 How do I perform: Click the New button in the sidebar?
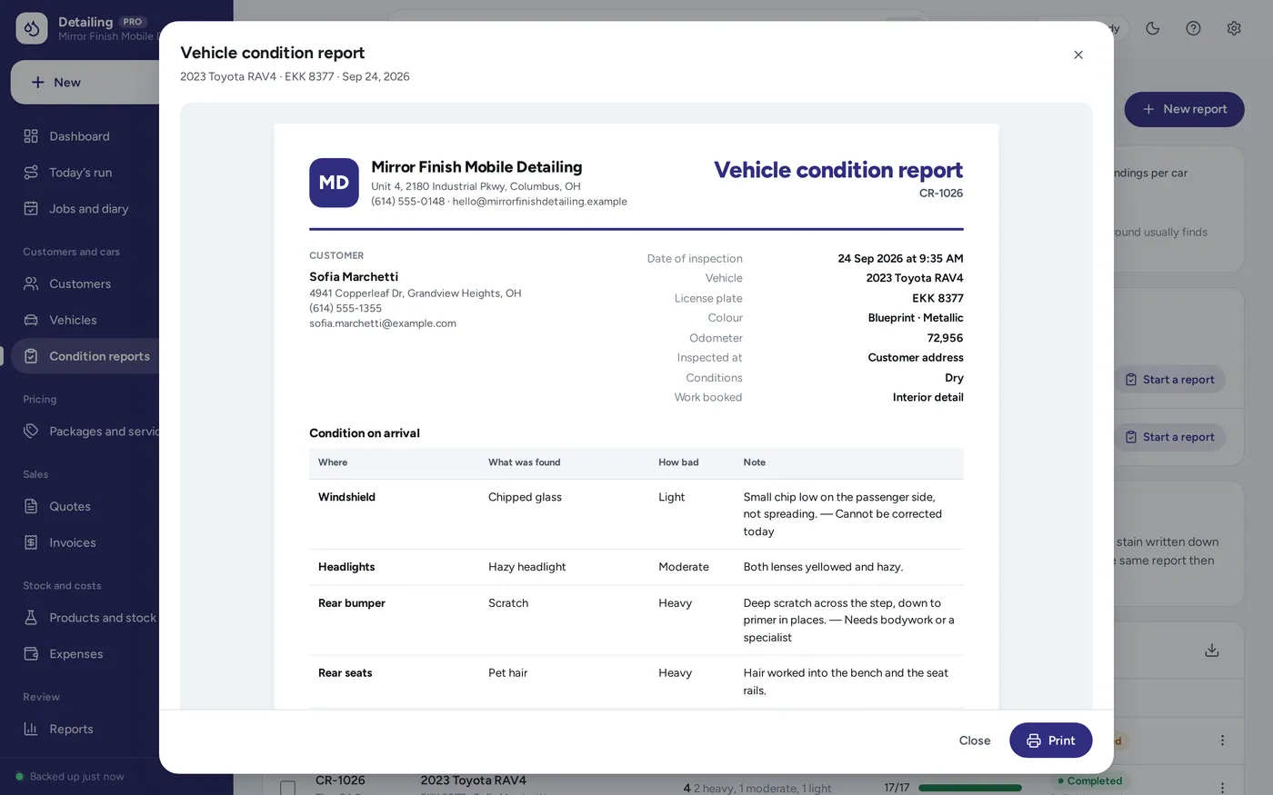[85, 83]
